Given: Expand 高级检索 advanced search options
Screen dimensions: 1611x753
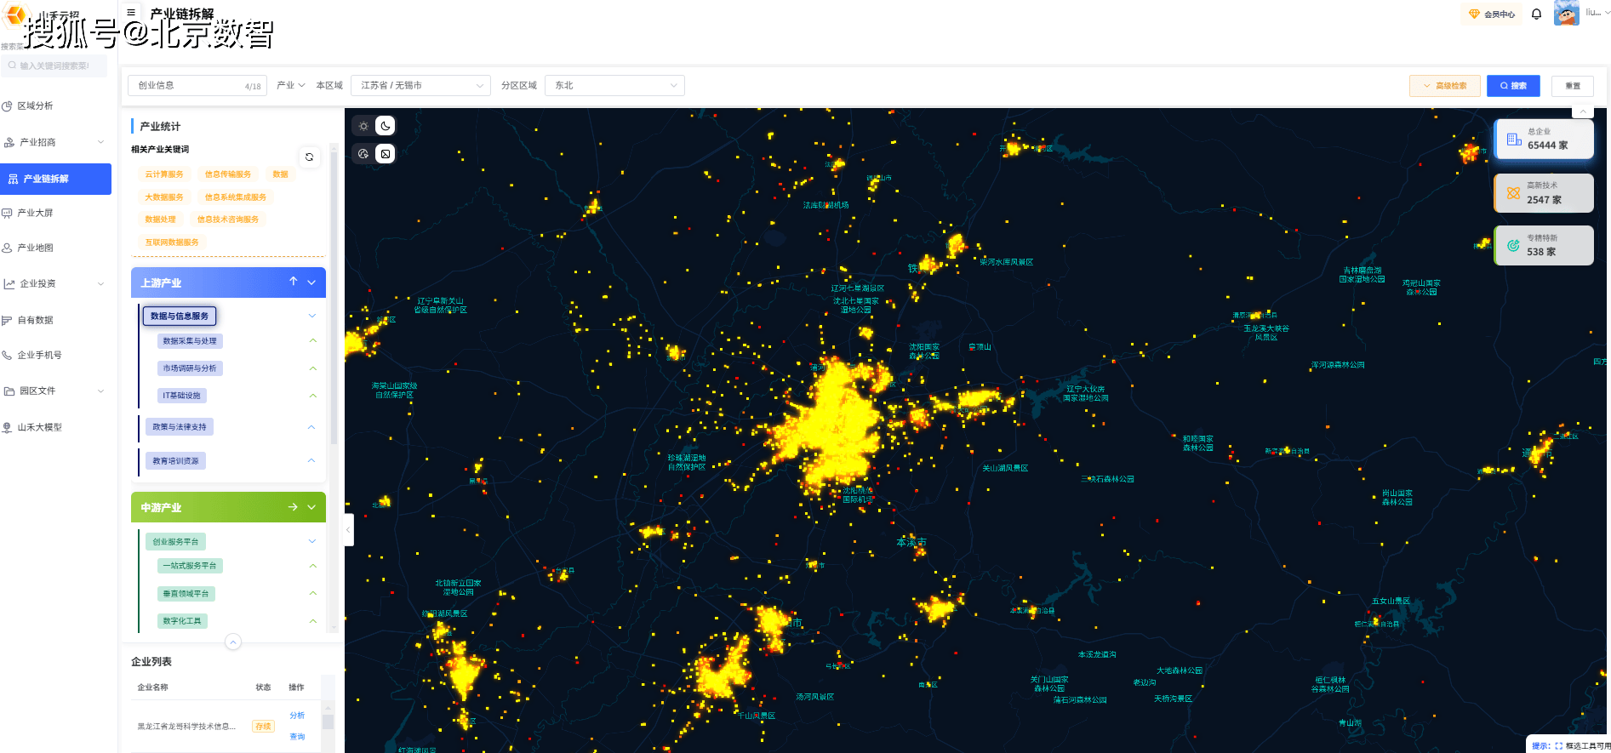Looking at the screenshot, I should [x=1445, y=86].
